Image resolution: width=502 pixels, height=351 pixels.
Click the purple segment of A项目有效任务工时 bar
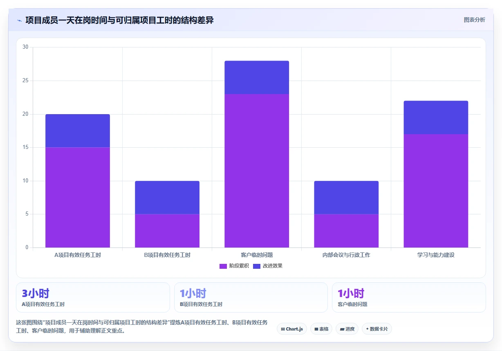[x=78, y=197]
